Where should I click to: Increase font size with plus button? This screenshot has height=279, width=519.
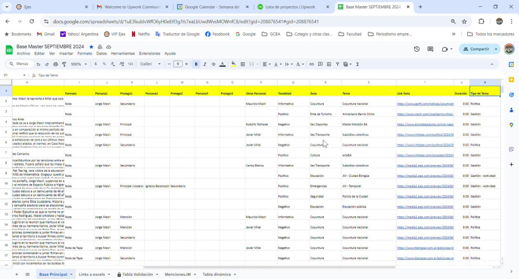pos(186,64)
